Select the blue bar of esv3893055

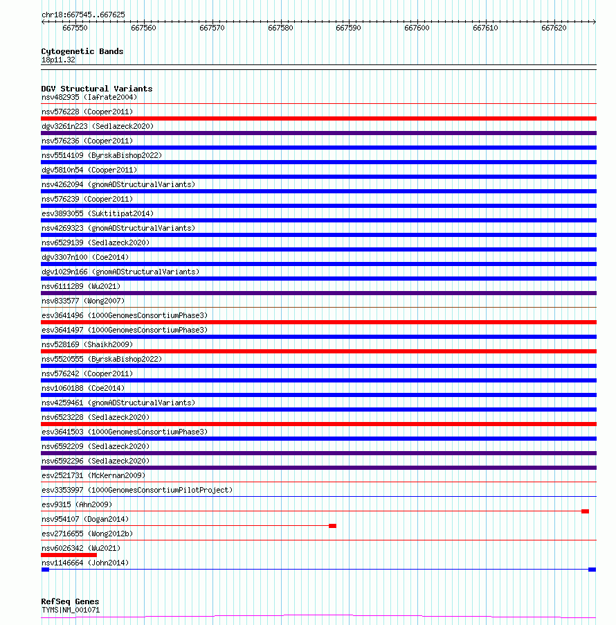point(318,220)
